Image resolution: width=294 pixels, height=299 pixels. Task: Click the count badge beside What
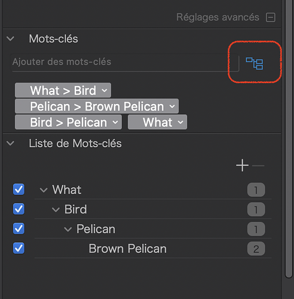[x=256, y=190]
